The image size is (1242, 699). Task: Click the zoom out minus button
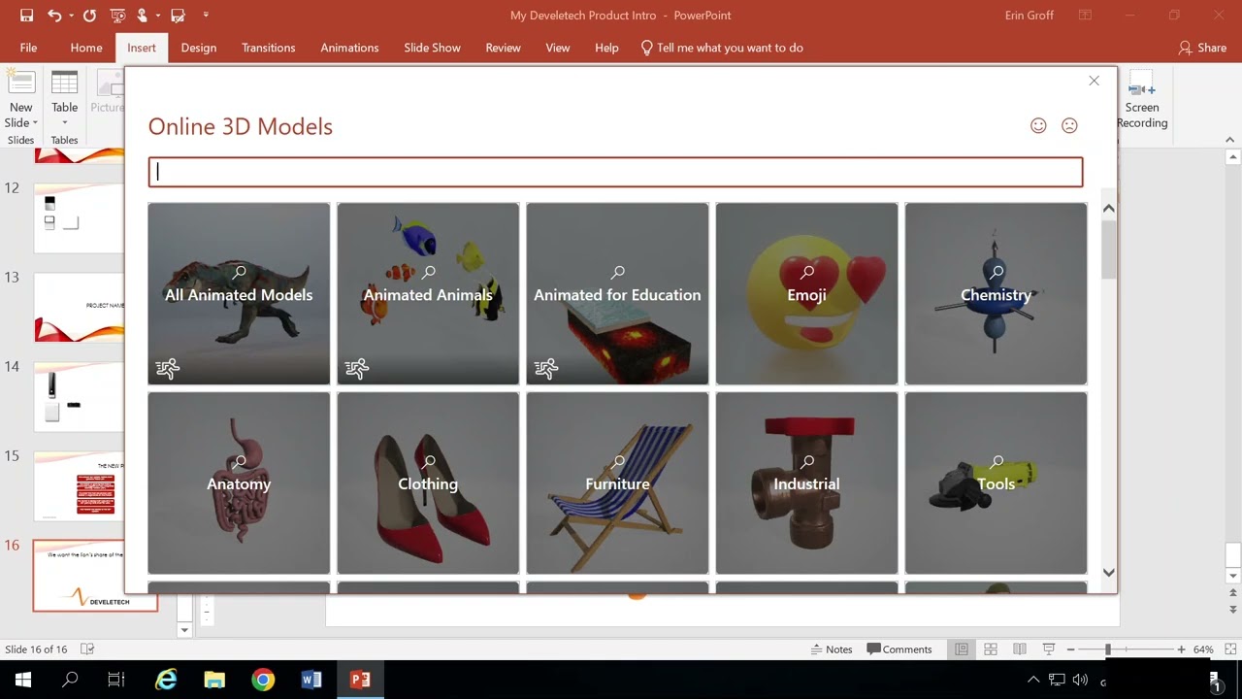point(1071,649)
